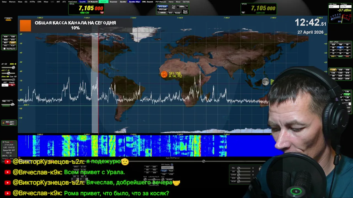This screenshot has width=353, height=198.
Task: Click the 7.148500 saved frequency field
Action: coord(162,13)
